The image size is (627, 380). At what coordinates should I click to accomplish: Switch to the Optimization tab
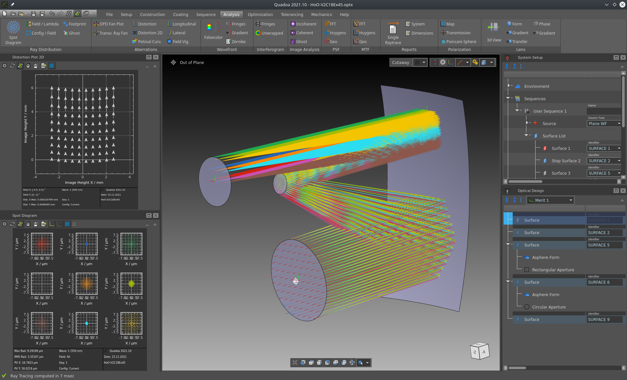pos(260,14)
